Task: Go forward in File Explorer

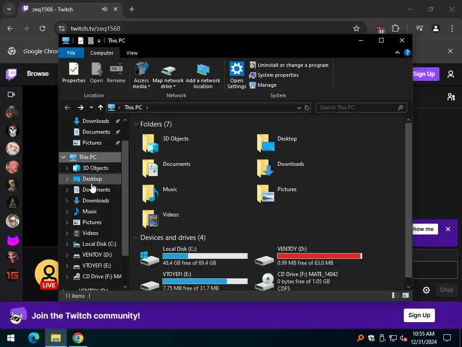Action: 80,108
